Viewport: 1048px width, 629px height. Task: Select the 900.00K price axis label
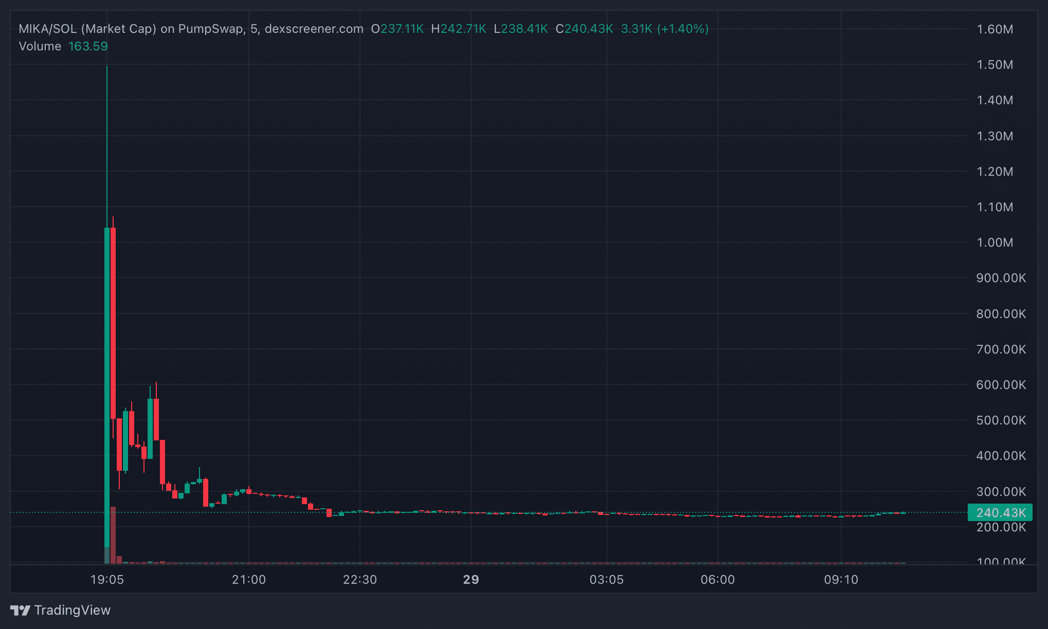point(1001,278)
